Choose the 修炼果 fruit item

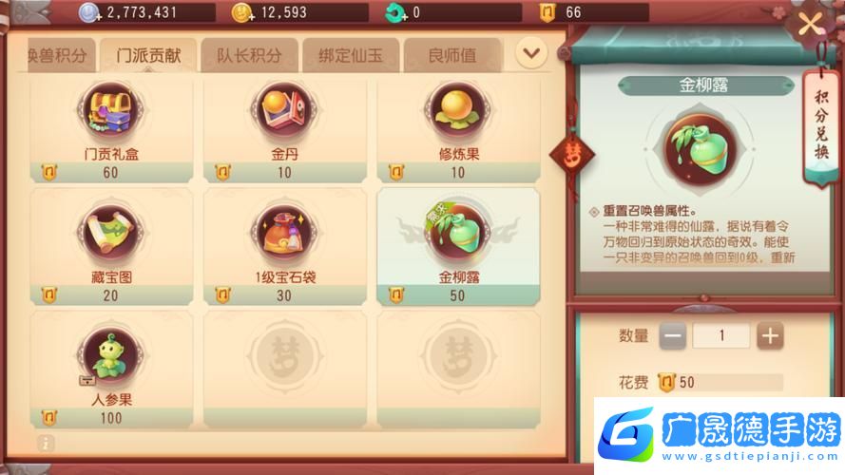tap(458, 129)
